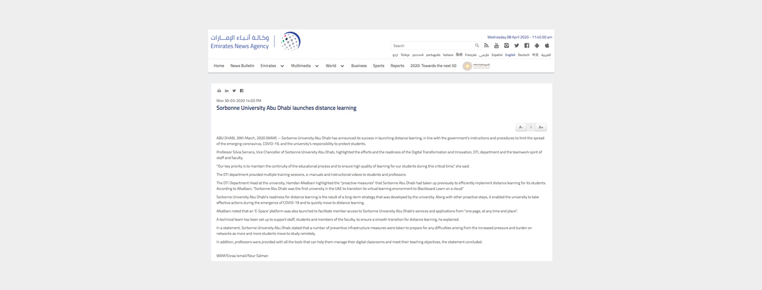Go to the Home menu item
Screen dimensions: 762x290
pos(219,66)
